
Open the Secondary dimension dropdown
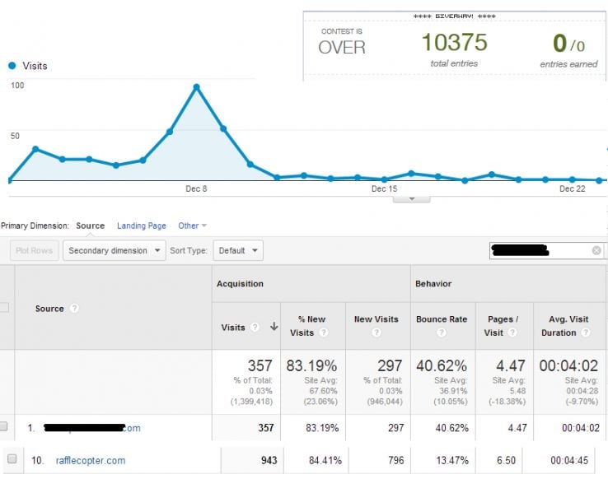(114, 250)
